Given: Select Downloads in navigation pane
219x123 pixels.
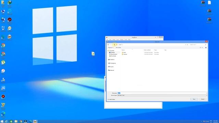Looking at the screenshot, I should [x=113, y=56].
